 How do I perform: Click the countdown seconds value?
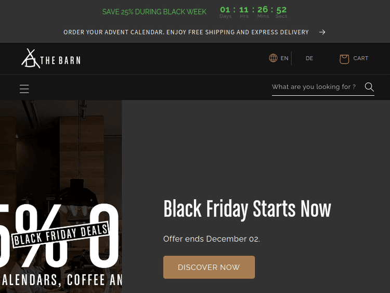[x=281, y=10]
